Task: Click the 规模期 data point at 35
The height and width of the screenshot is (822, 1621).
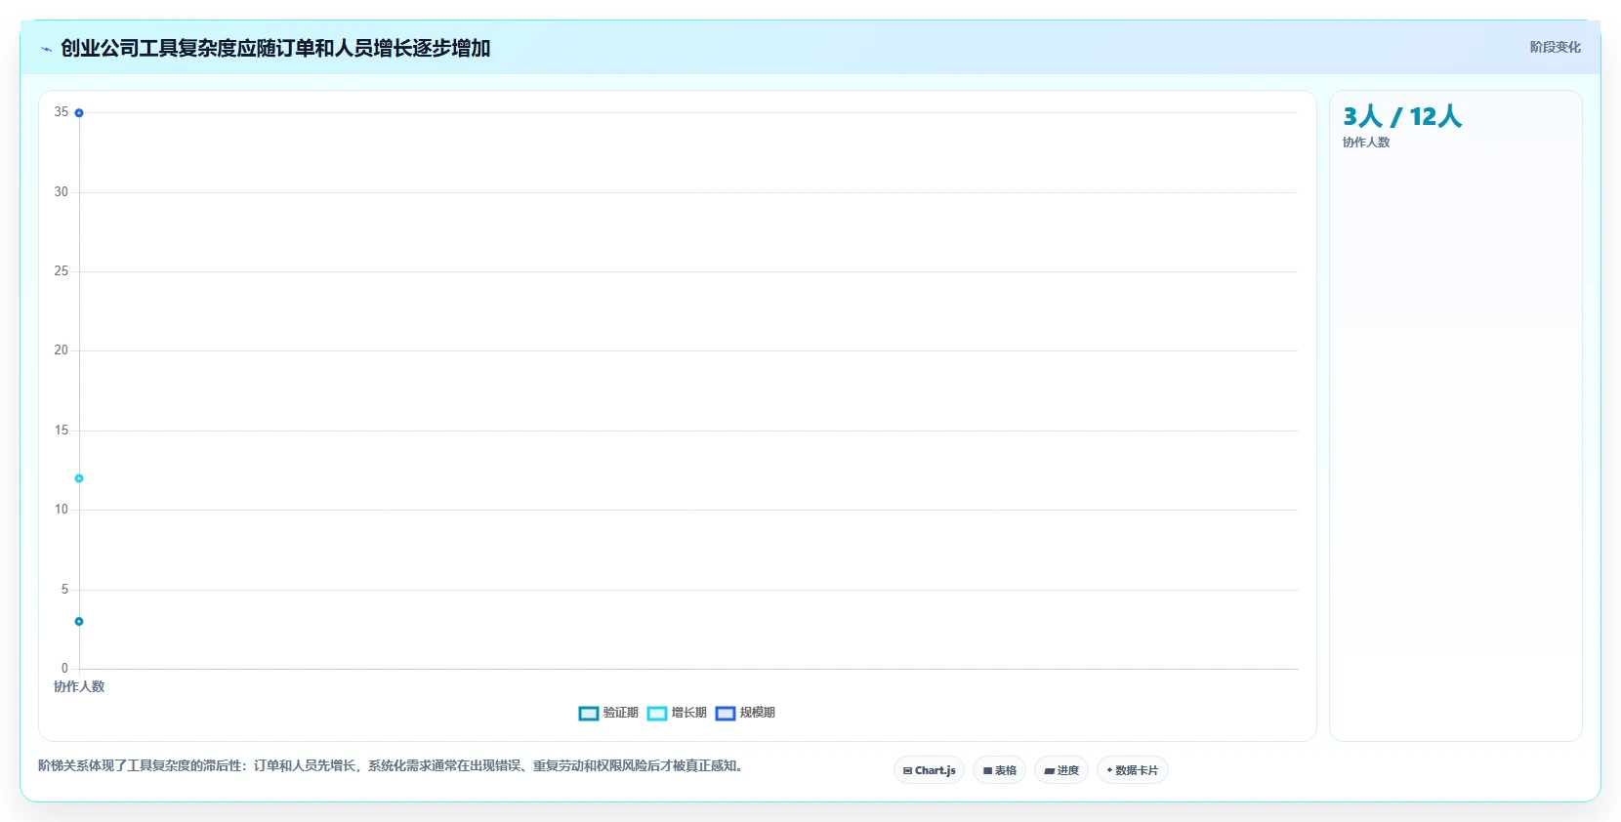Action: click(x=79, y=113)
